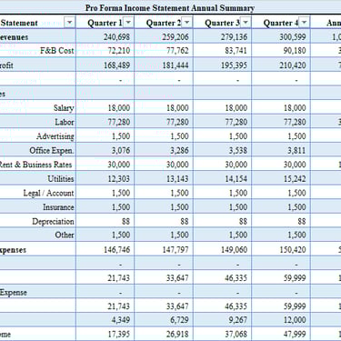Select the title Pro Forma Income Statement Annual Summary
This screenshot has width=341, height=341.
pyautogui.click(x=170, y=8)
